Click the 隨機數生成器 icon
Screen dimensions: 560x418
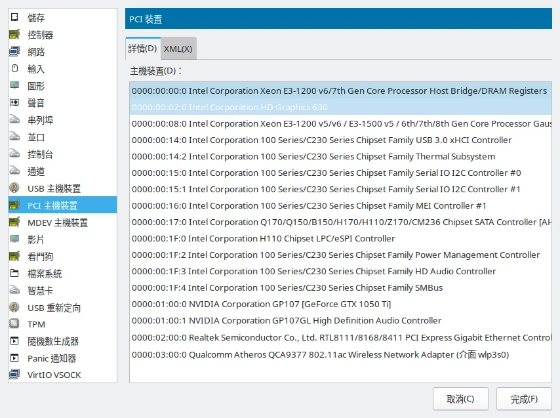click(14, 341)
